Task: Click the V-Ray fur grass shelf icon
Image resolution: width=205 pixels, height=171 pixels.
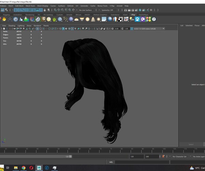Action: (54, 19)
